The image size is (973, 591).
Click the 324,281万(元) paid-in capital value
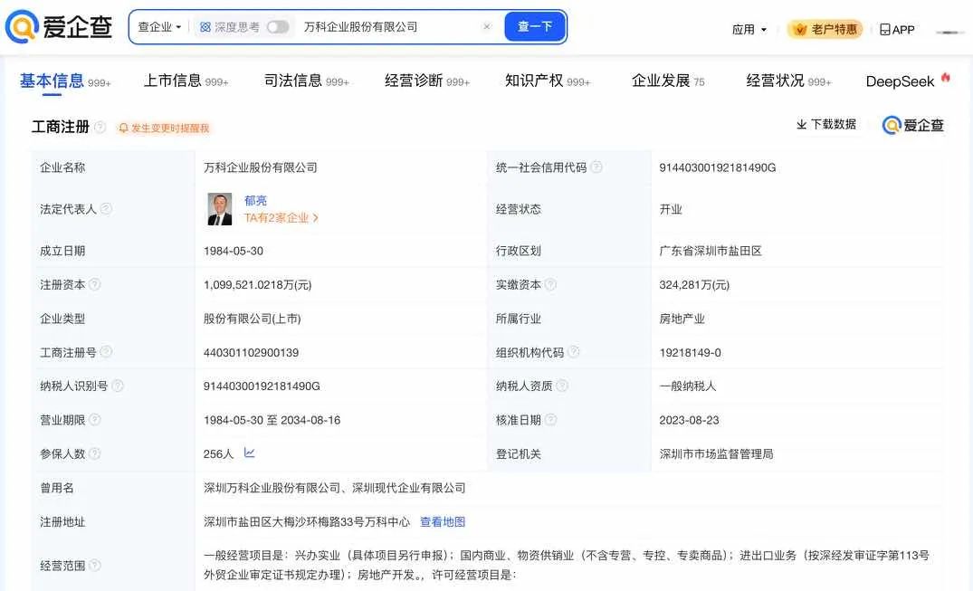[694, 285]
